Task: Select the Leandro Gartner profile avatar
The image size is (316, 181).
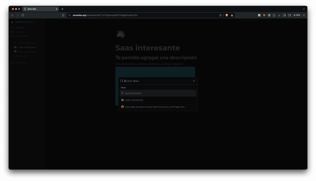Action: point(12,22)
